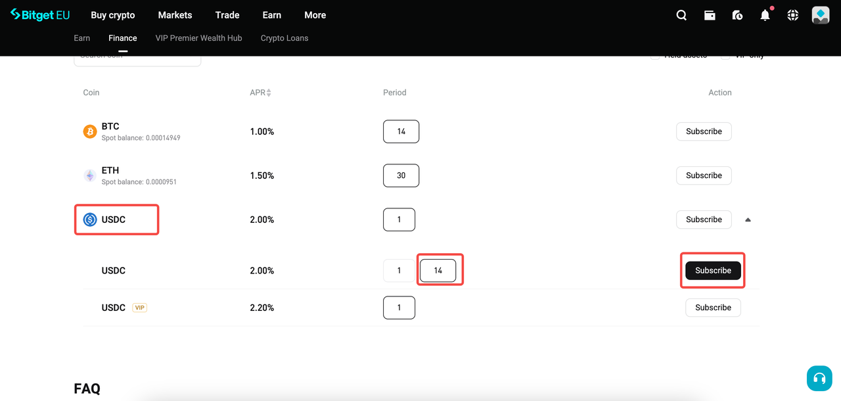The width and height of the screenshot is (841, 401).
Task: Click the Period column header
Action: 395,93
